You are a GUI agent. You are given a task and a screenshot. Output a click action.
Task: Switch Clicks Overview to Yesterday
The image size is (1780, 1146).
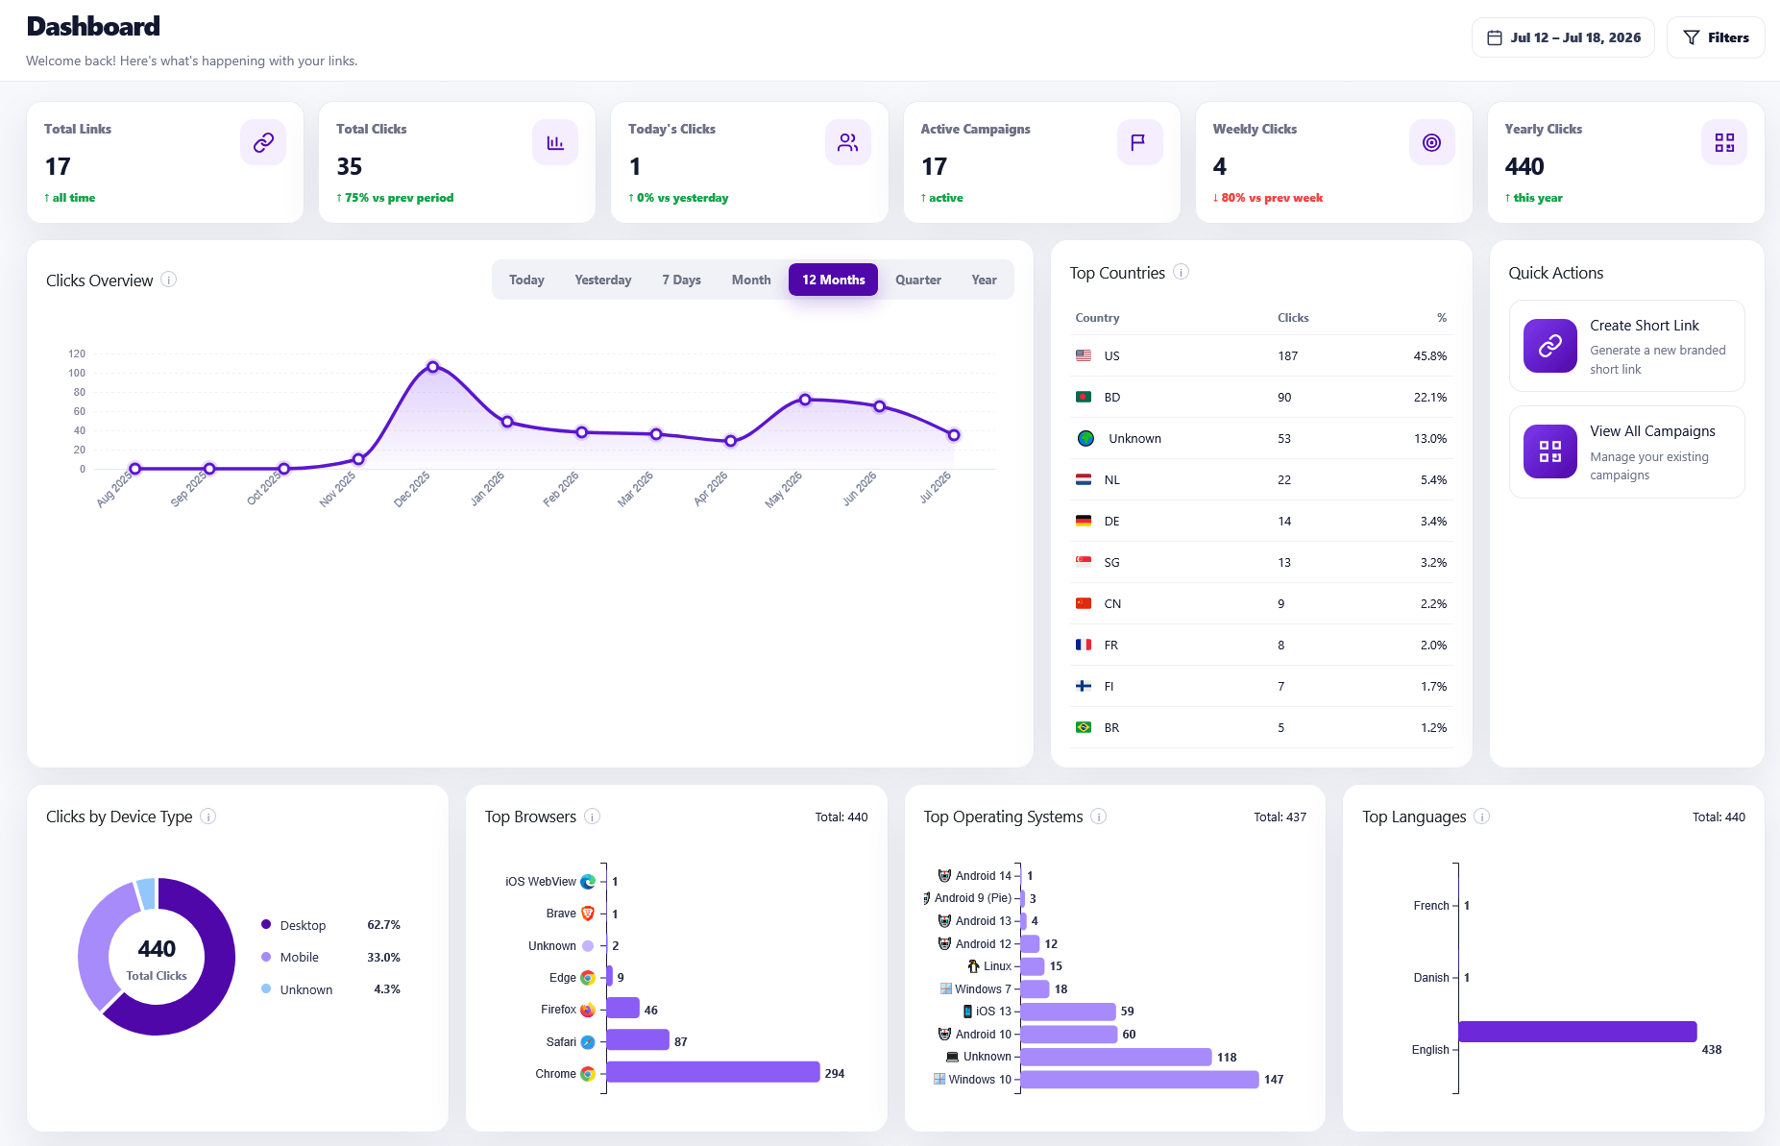[x=603, y=280]
